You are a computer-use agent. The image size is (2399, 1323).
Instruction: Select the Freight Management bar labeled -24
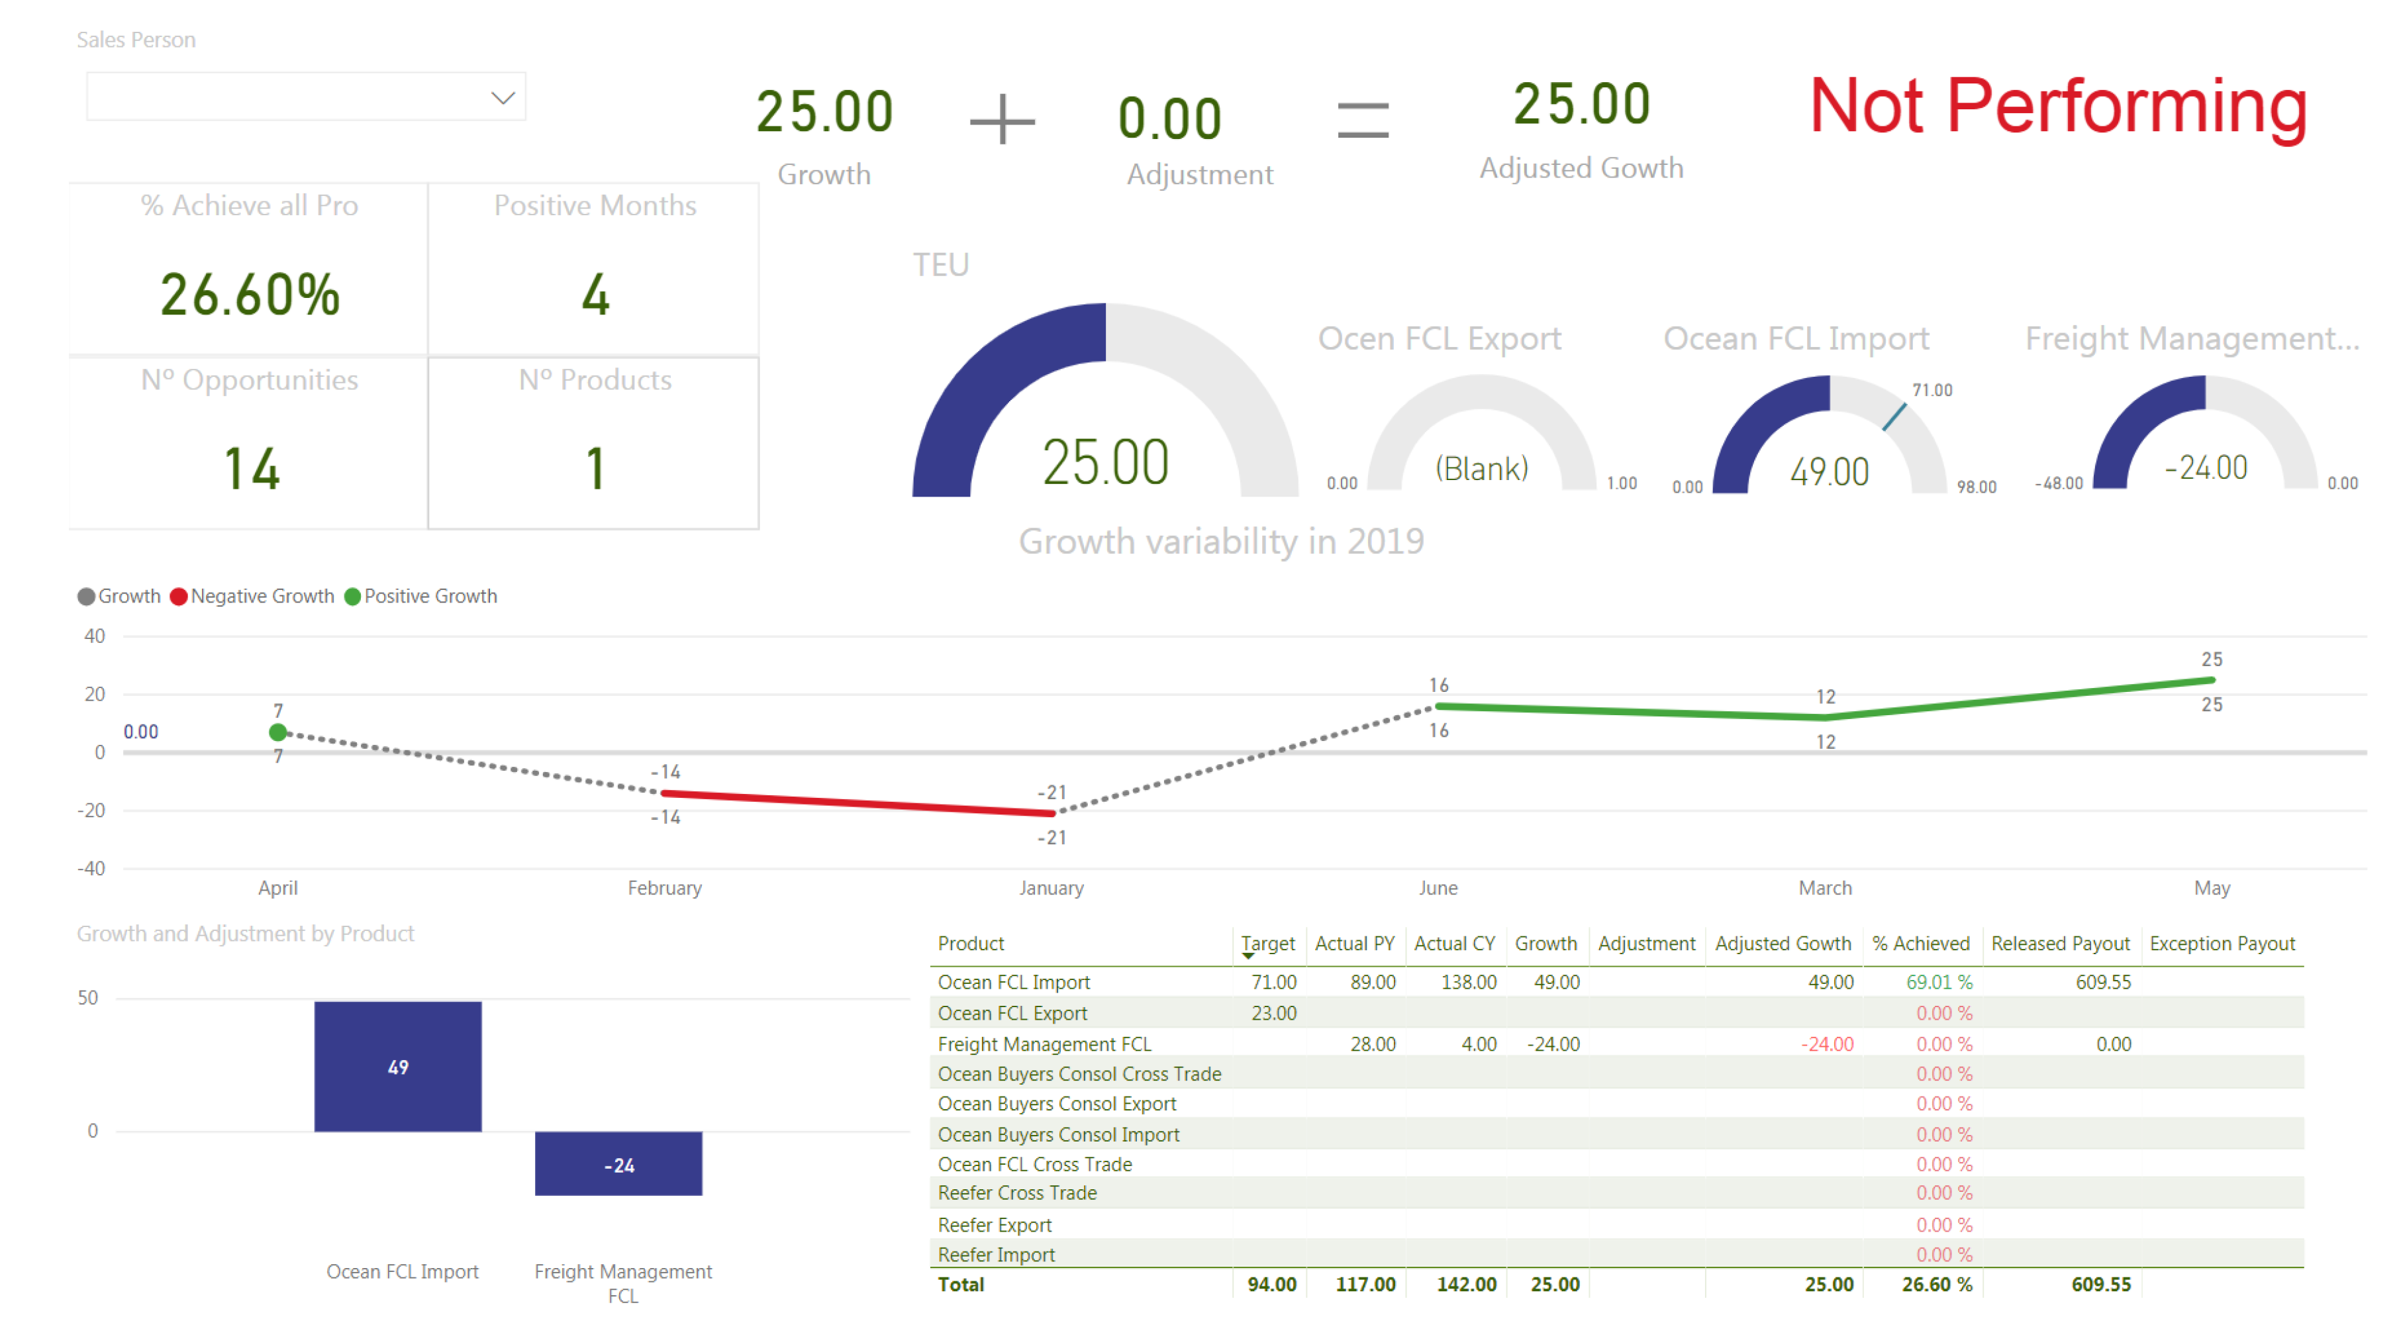[x=618, y=1164]
